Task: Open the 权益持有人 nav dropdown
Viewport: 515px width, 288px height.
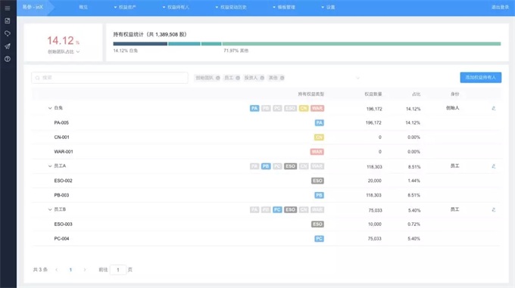Action: click(x=176, y=8)
